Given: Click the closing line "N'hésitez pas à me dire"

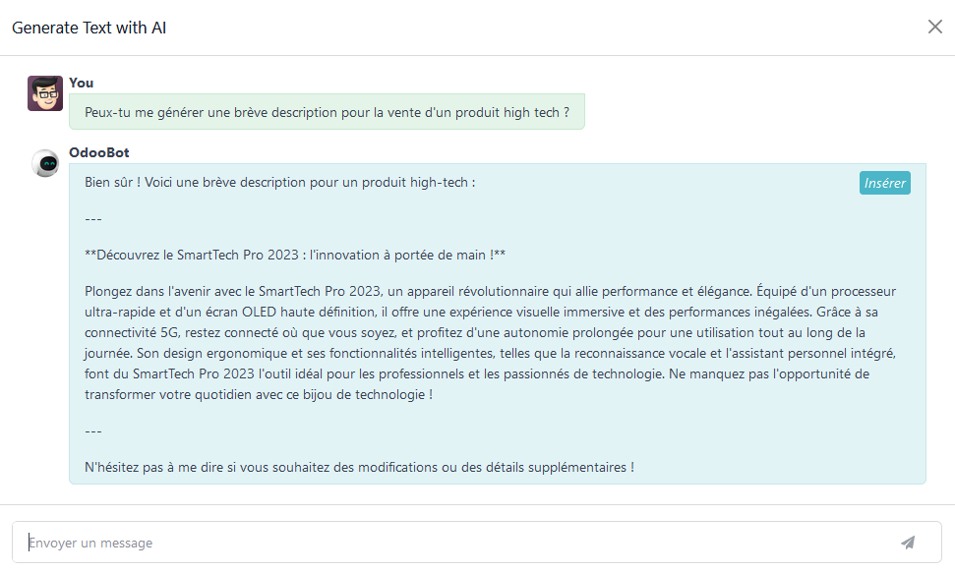Looking at the screenshot, I should click(x=359, y=467).
